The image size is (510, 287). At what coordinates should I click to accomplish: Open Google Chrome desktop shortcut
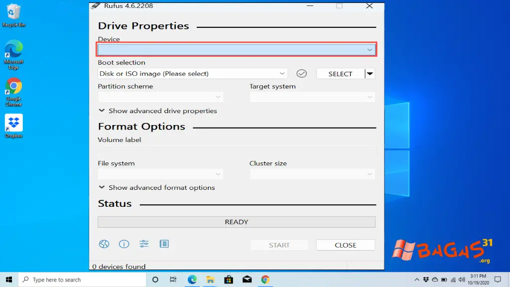13,92
